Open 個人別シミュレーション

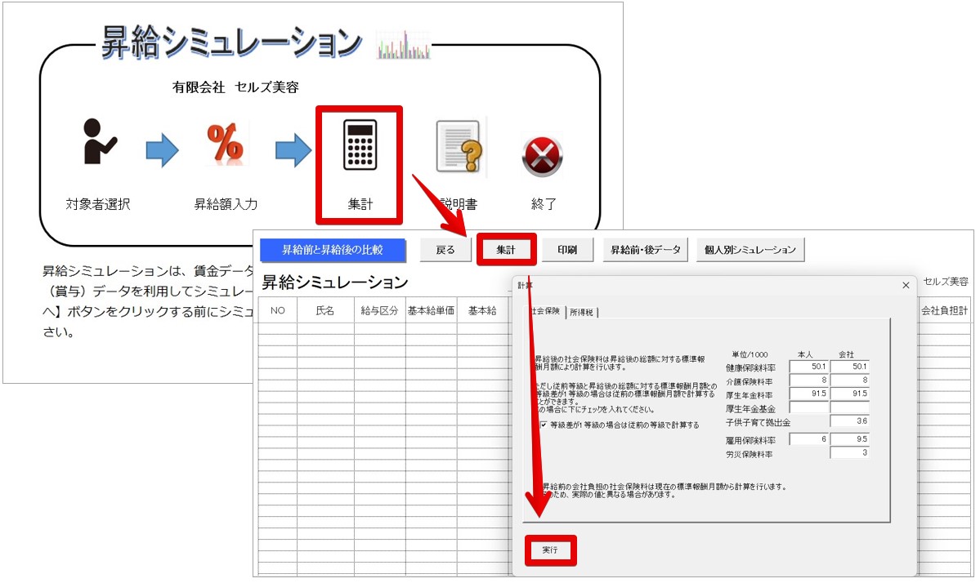[750, 250]
